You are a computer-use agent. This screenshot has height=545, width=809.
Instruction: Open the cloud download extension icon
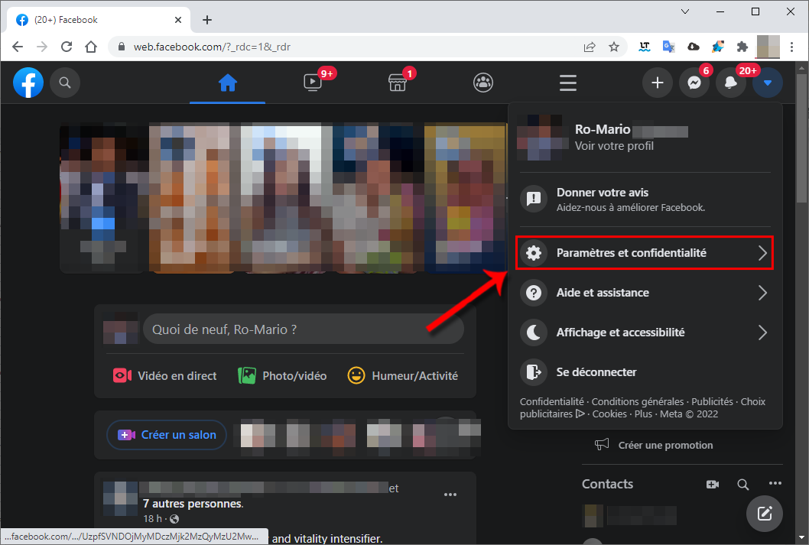[x=694, y=47]
